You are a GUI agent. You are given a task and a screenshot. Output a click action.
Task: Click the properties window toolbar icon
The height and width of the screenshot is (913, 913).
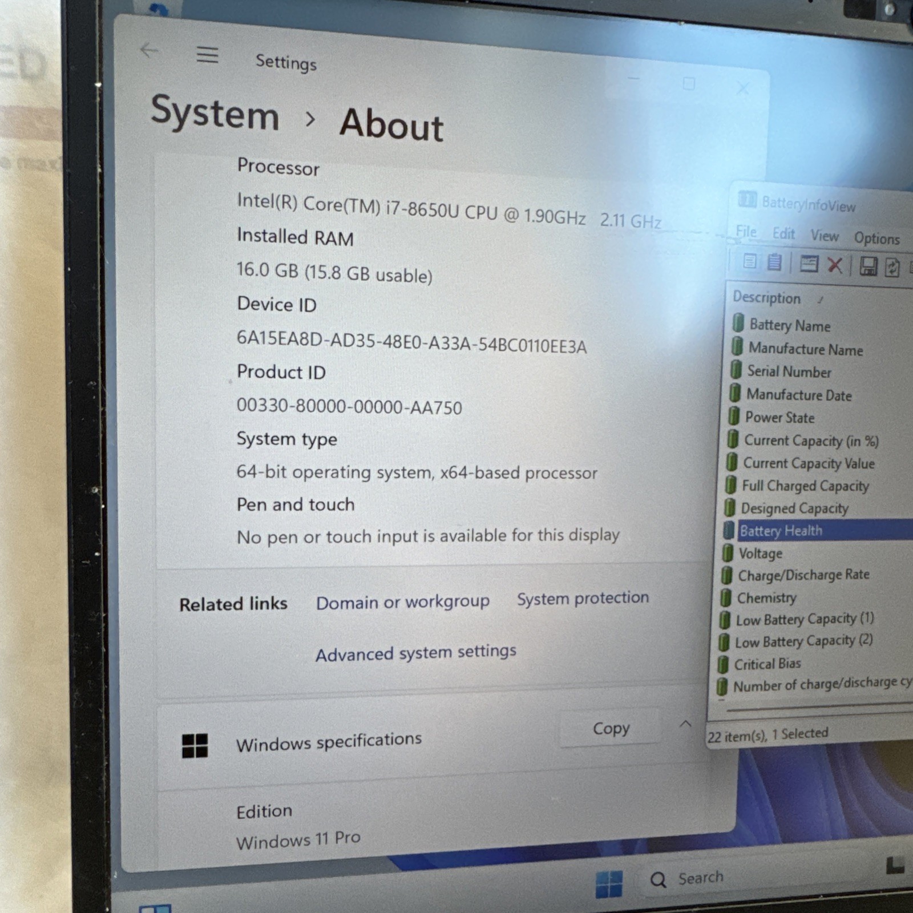[809, 264]
